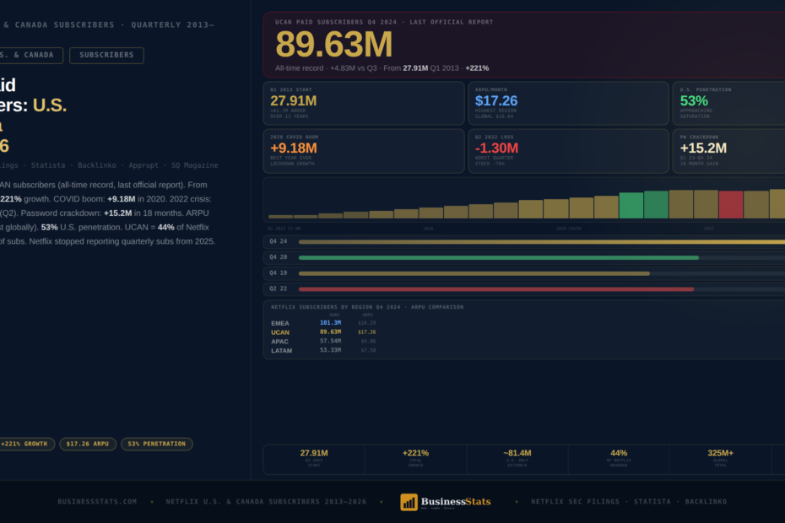The image size is (785, 523).
Task: Click the Q4 20 green progress bar
Action: [x=499, y=258]
